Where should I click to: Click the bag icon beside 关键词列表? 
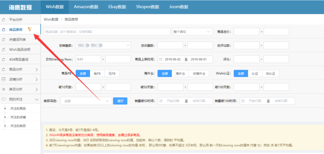point(4,40)
